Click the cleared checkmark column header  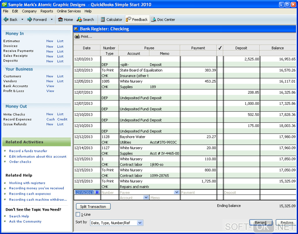coord(220,48)
